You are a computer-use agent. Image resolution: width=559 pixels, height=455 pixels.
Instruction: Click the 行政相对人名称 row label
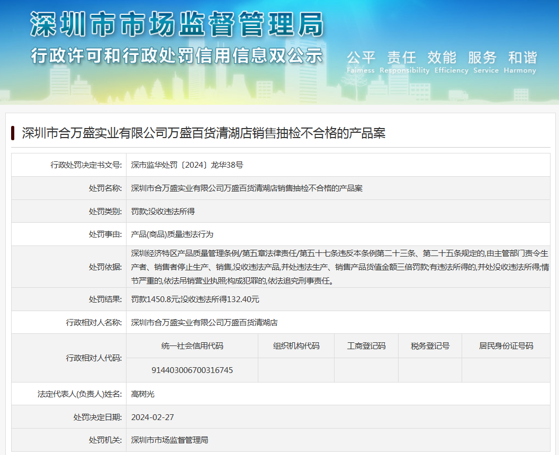tap(94, 322)
